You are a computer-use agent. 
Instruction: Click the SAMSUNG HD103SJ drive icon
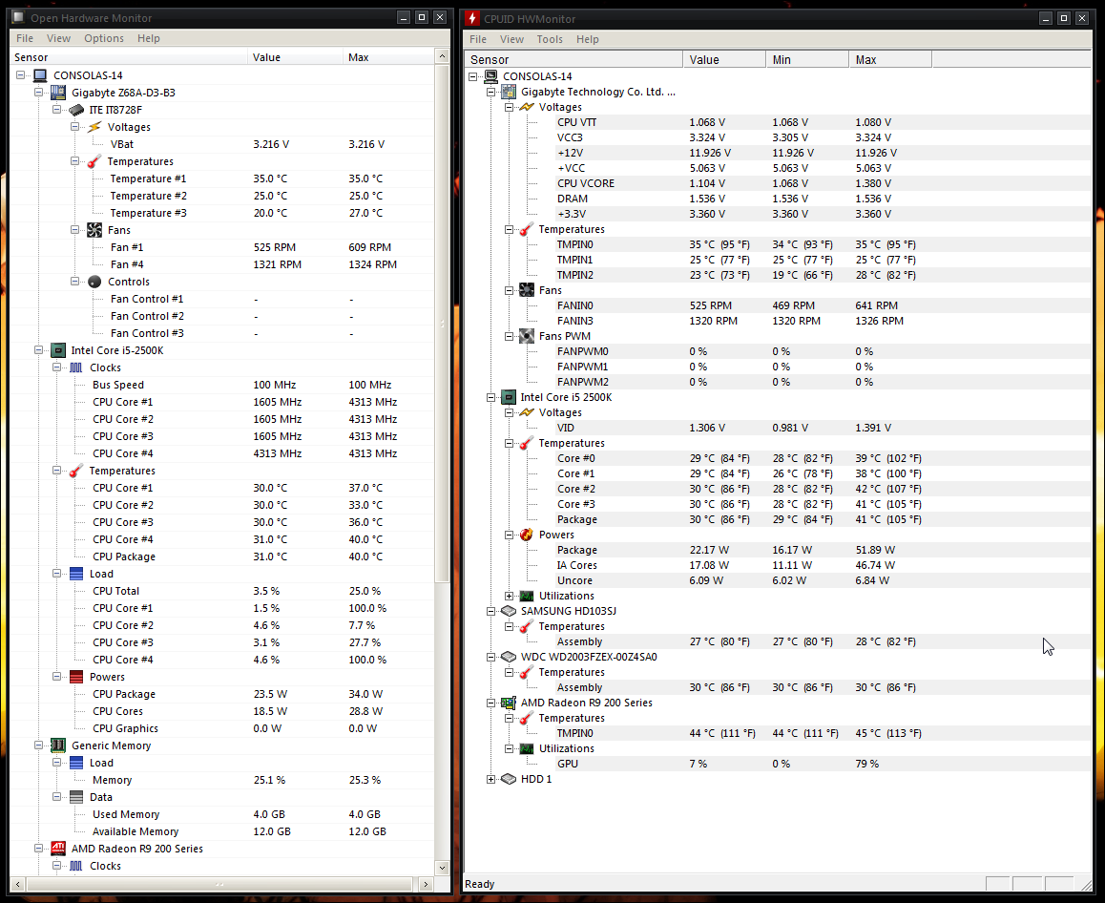click(508, 611)
